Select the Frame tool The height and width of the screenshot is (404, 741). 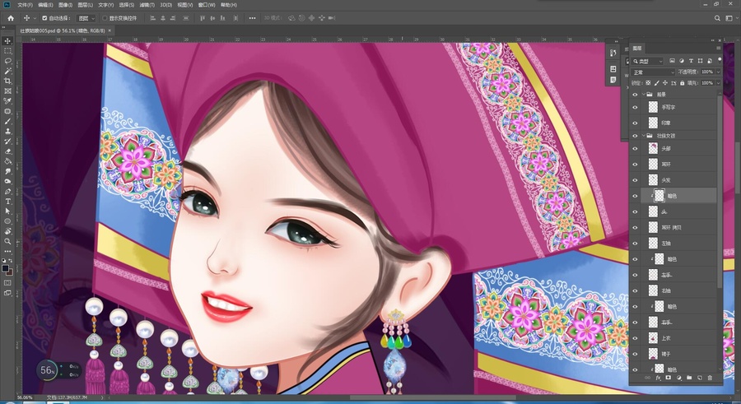[7, 91]
